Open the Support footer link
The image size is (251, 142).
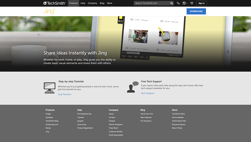(x=80, y=121)
